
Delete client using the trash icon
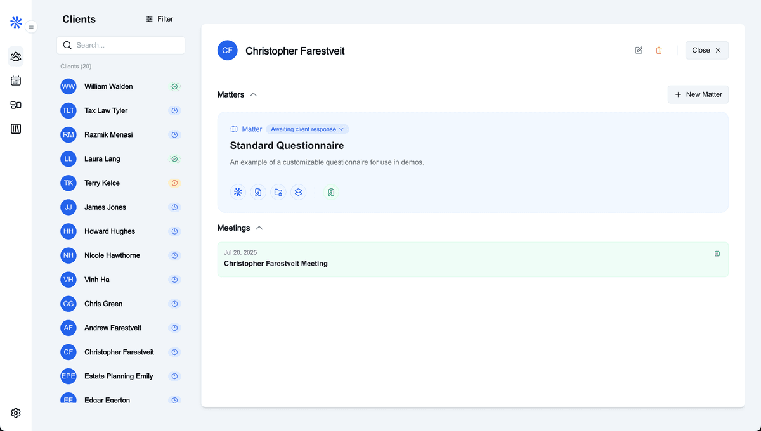click(x=658, y=50)
